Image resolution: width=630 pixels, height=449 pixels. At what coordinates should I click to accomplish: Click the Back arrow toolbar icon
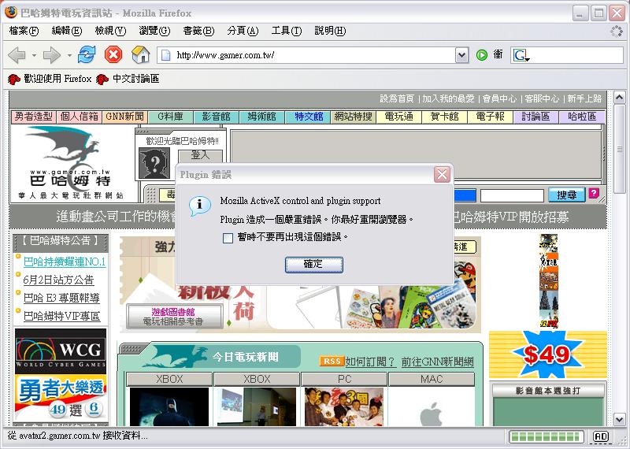click(17, 55)
